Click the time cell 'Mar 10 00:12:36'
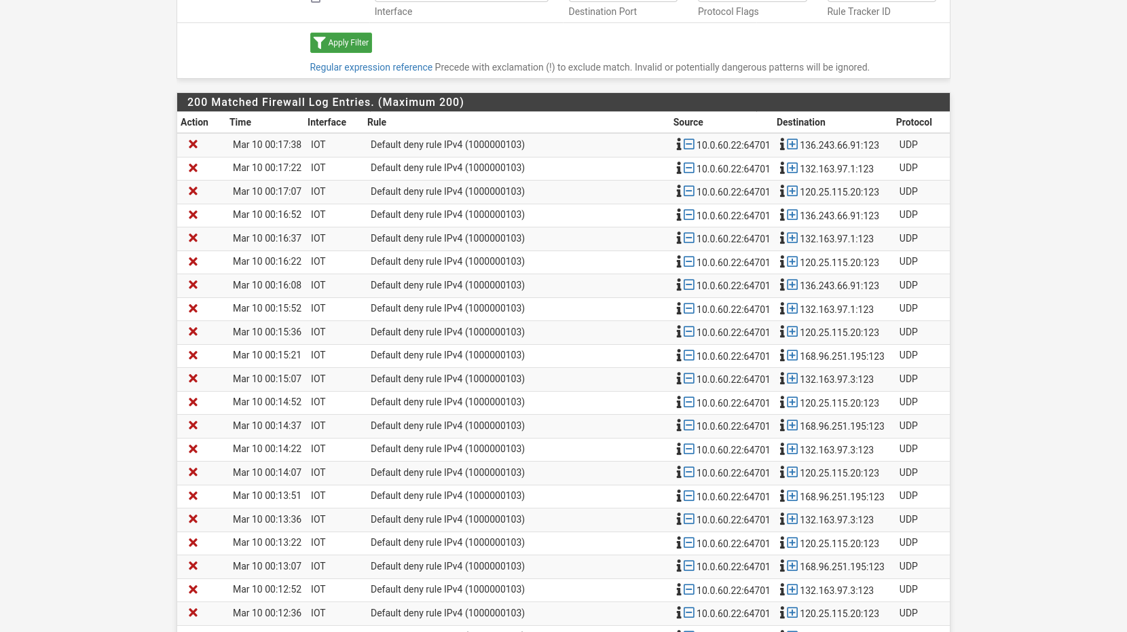Image resolution: width=1127 pixels, height=632 pixels. (267, 613)
